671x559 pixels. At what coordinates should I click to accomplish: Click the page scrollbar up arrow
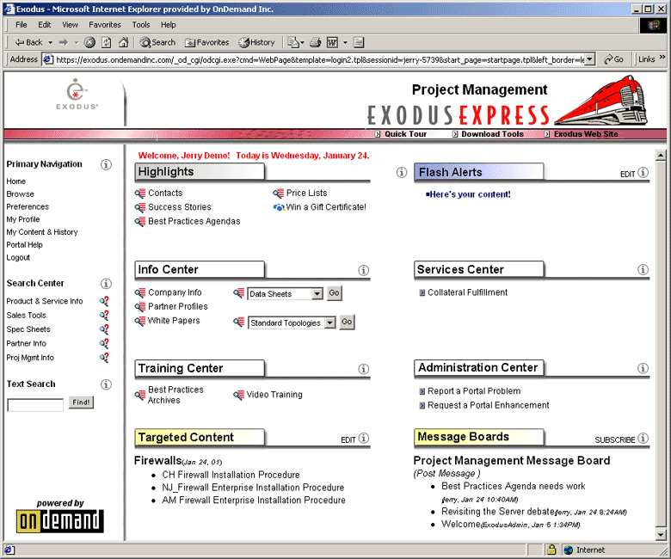coord(661,156)
